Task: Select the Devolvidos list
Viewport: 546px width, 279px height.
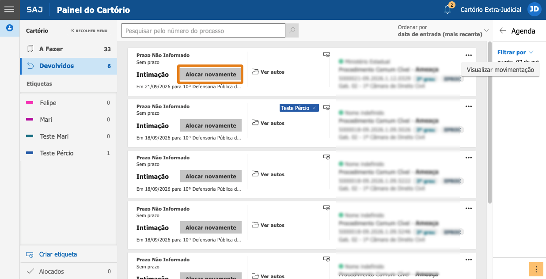Action: tap(68, 66)
